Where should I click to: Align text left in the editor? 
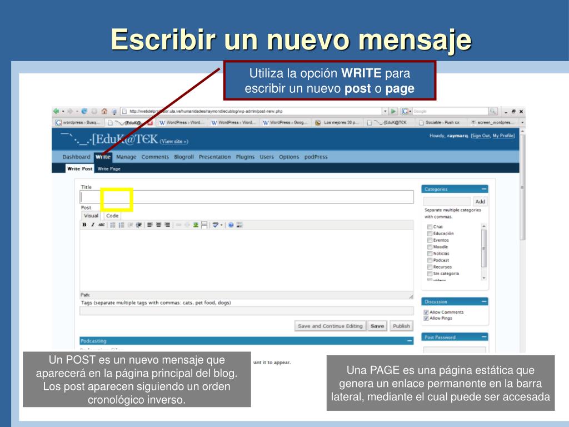[150, 225]
